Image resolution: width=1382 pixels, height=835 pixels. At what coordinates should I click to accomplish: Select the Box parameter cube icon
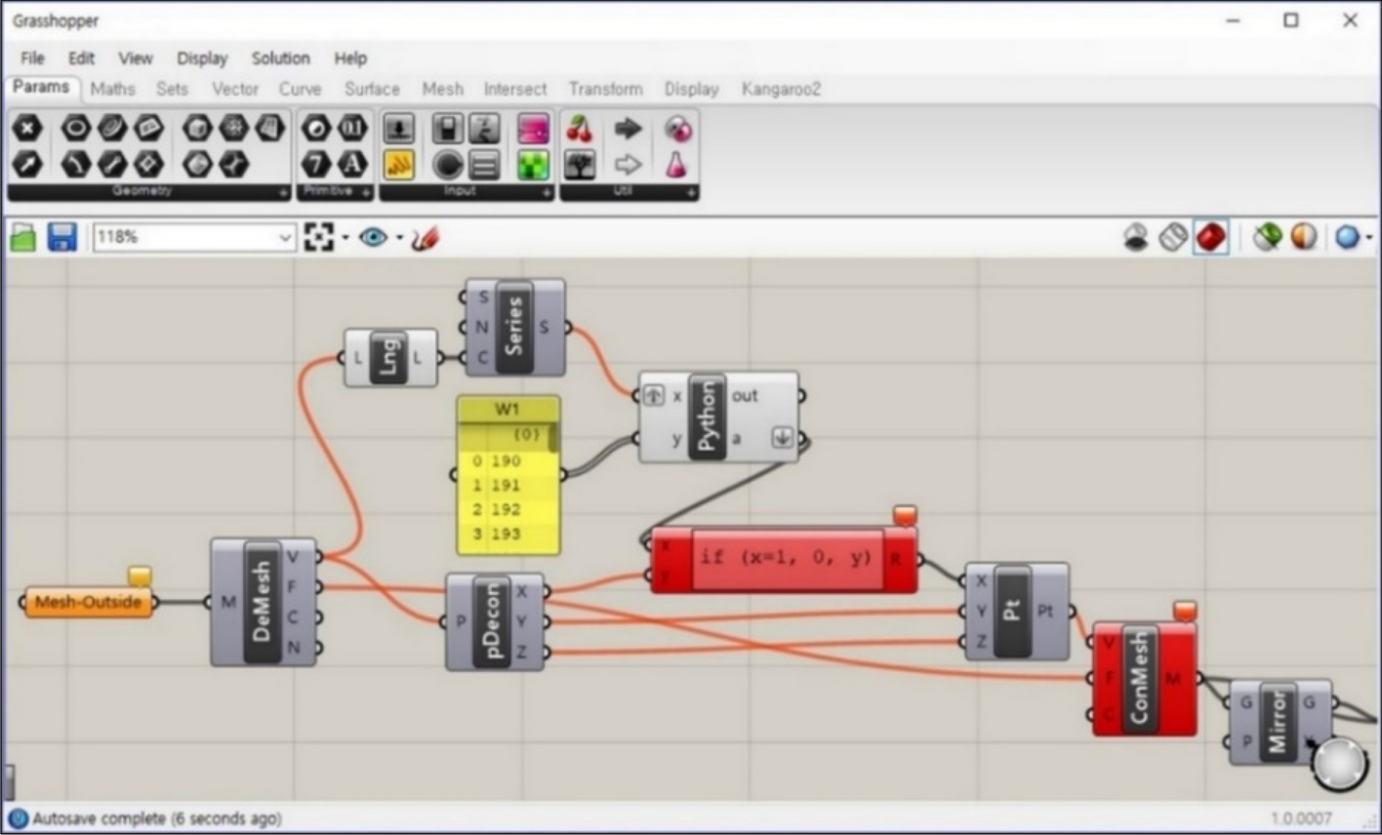click(198, 128)
